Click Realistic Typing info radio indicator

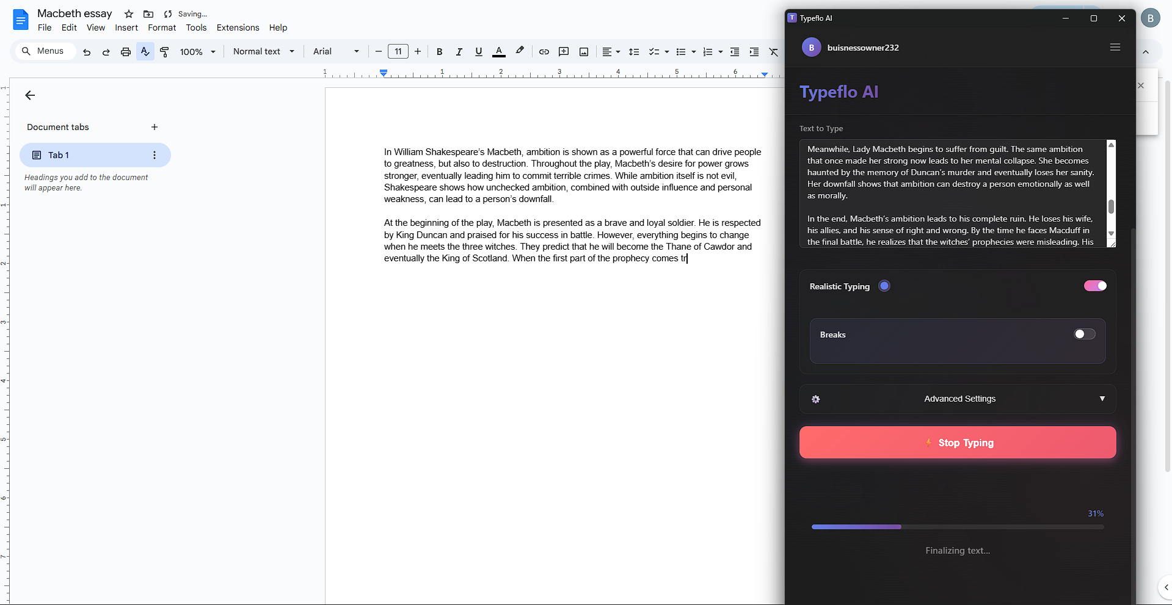(x=884, y=286)
